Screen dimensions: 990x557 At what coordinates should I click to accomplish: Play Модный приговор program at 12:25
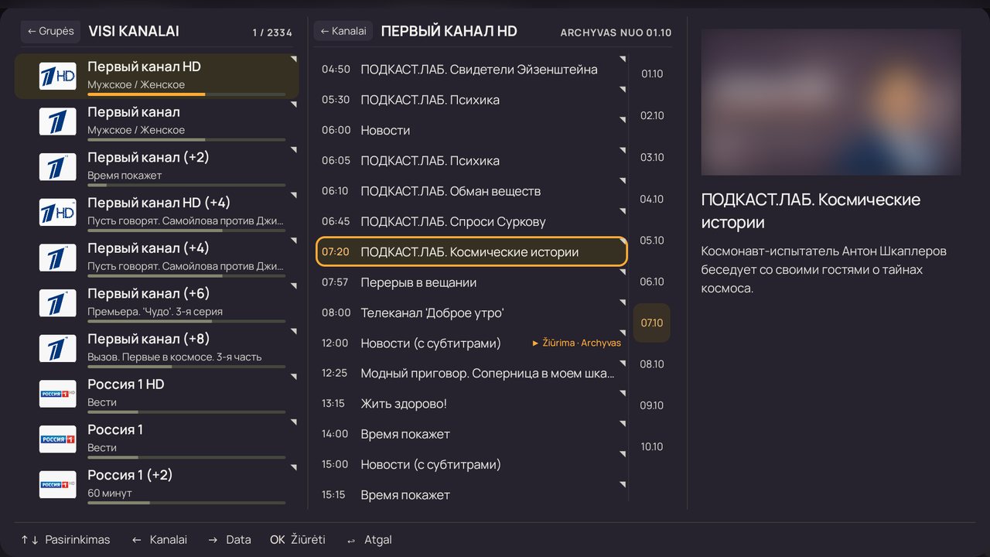point(472,373)
